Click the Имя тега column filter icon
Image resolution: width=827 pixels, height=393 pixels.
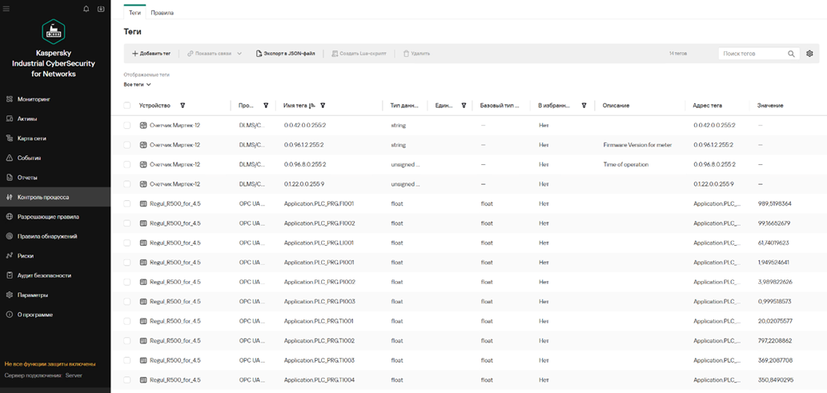[x=322, y=106]
